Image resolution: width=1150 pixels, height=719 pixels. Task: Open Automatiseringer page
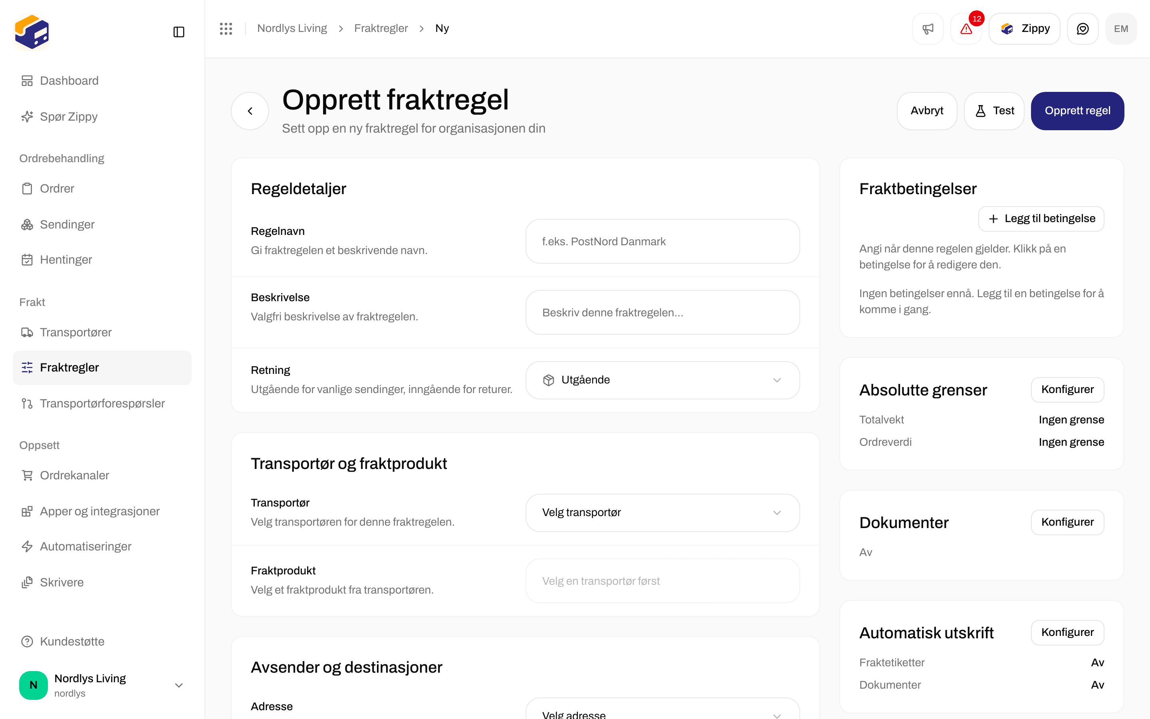102,546
